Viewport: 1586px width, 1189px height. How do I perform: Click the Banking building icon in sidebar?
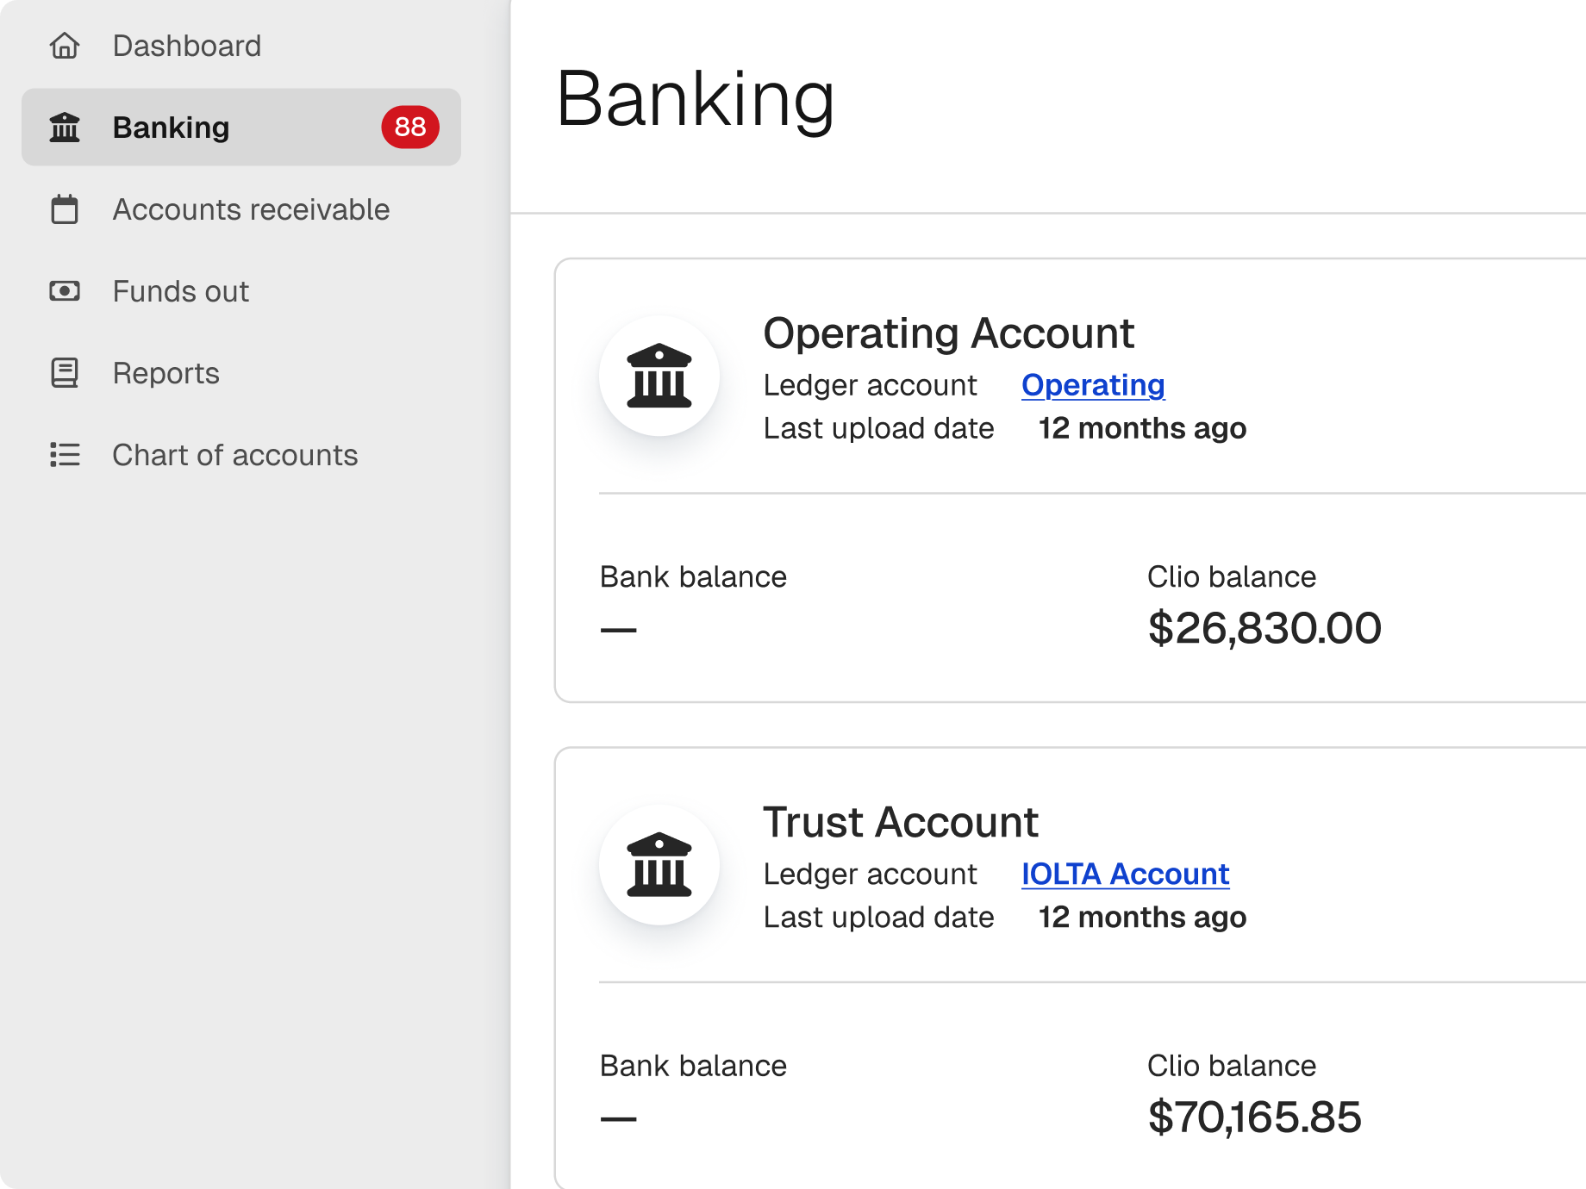click(x=65, y=128)
